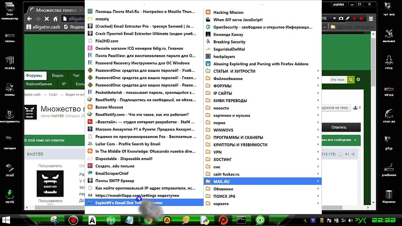Launch Python from the taskbar
Screen dimensions: 402x226
(204, 220)
